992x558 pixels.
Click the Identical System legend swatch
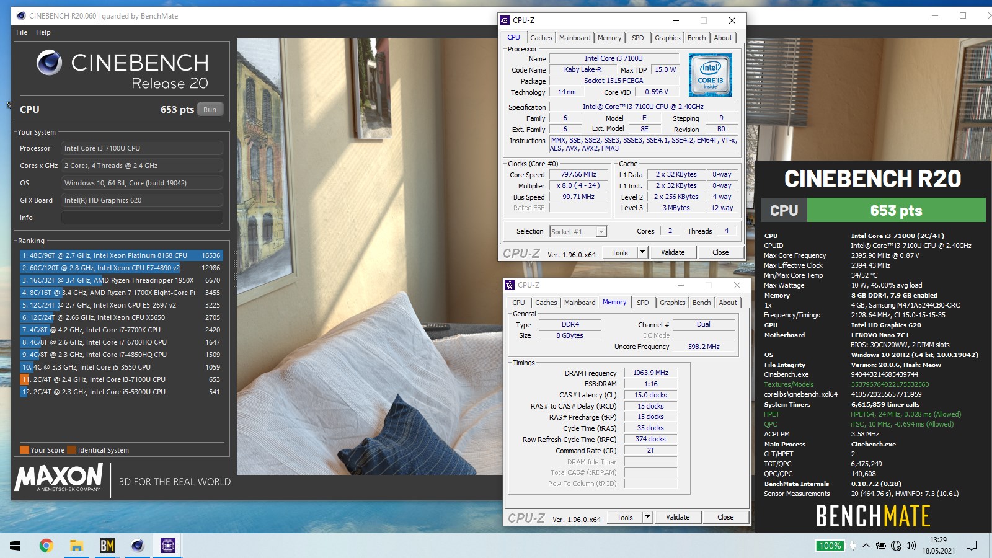pos(72,450)
